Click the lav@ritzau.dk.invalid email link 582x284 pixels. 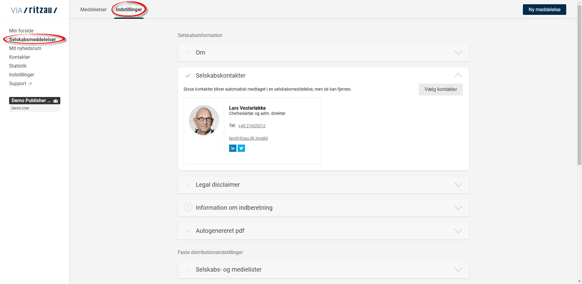(x=248, y=138)
